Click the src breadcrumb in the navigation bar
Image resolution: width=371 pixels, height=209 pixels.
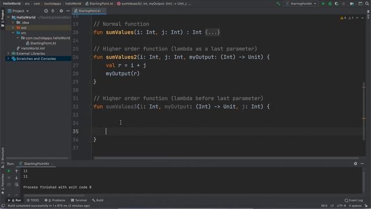[27, 3]
